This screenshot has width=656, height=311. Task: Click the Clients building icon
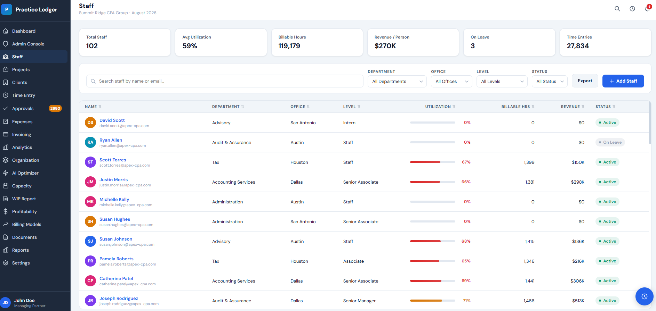coord(6,82)
